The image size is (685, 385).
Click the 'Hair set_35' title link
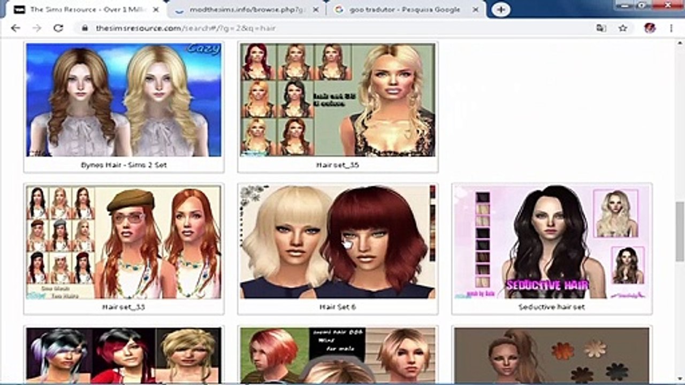click(x=338, y=165)
